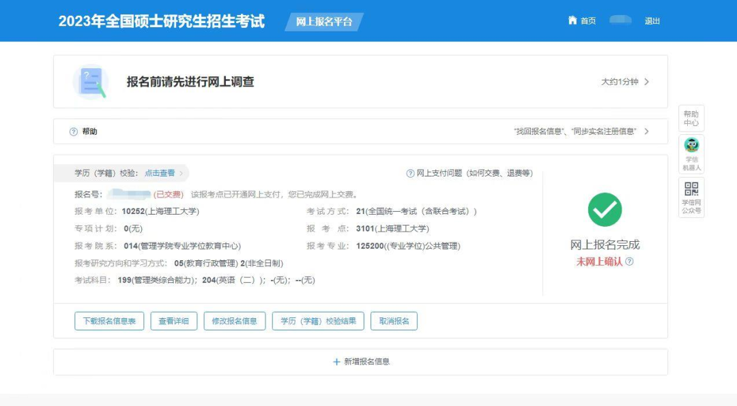Click the 2023年全国硕士研究生招生考试 title
737x406 pixels.
coord(161,21)
